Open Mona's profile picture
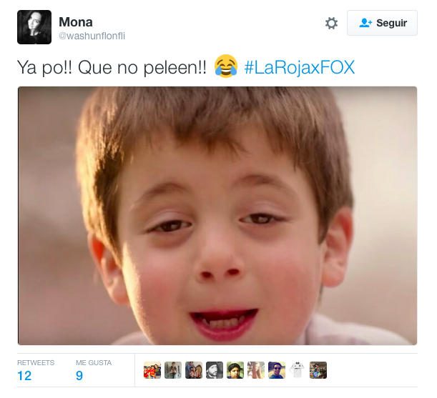 (34, 27)
